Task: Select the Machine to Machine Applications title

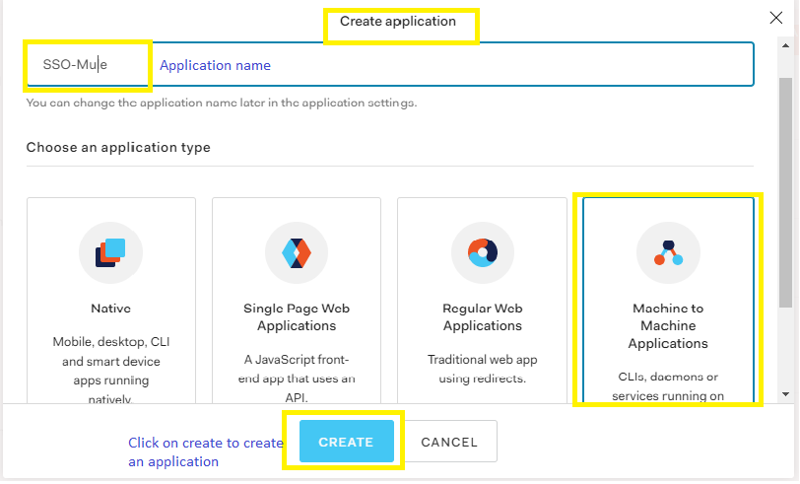Action: [668, 326]
